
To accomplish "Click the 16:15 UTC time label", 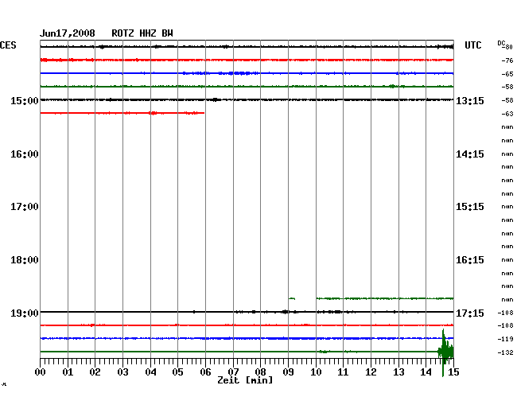I will (470, 260).
